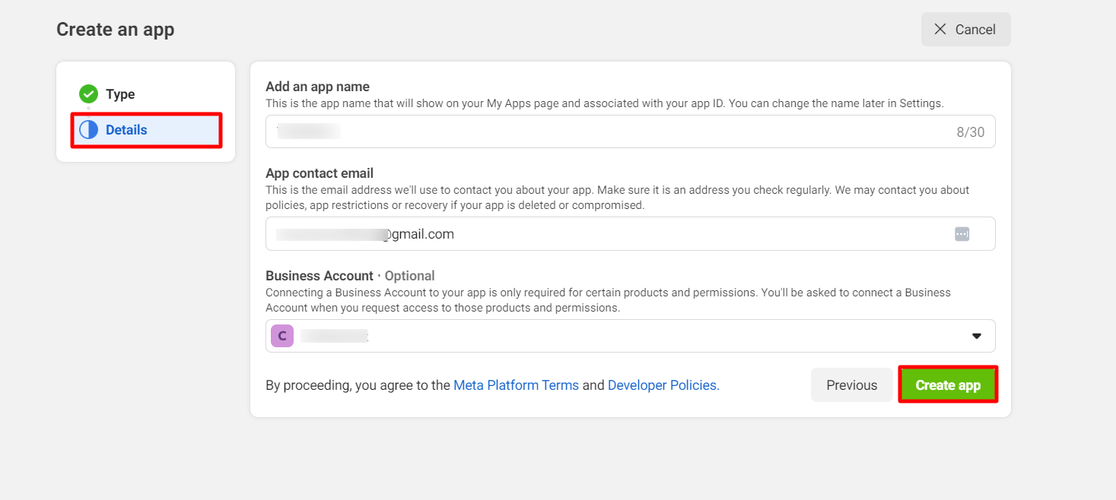Click the "Business Account" field label
Viewport: 1116px width, 500px height.
(319, 276)
